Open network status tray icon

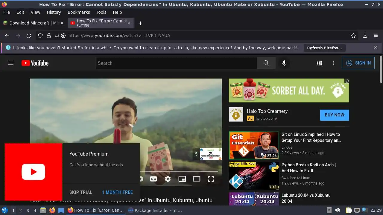[x=357, y=210]
